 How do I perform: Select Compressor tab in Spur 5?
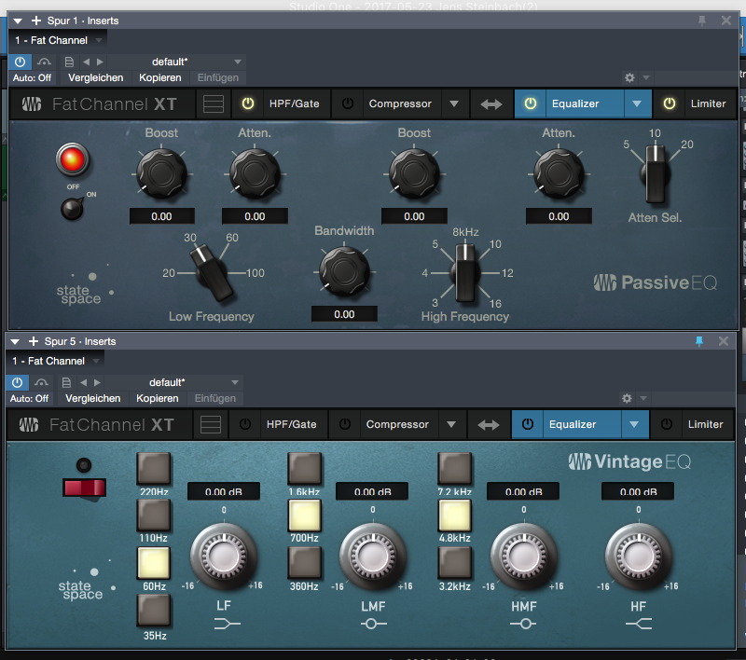(x=397, y=424)
